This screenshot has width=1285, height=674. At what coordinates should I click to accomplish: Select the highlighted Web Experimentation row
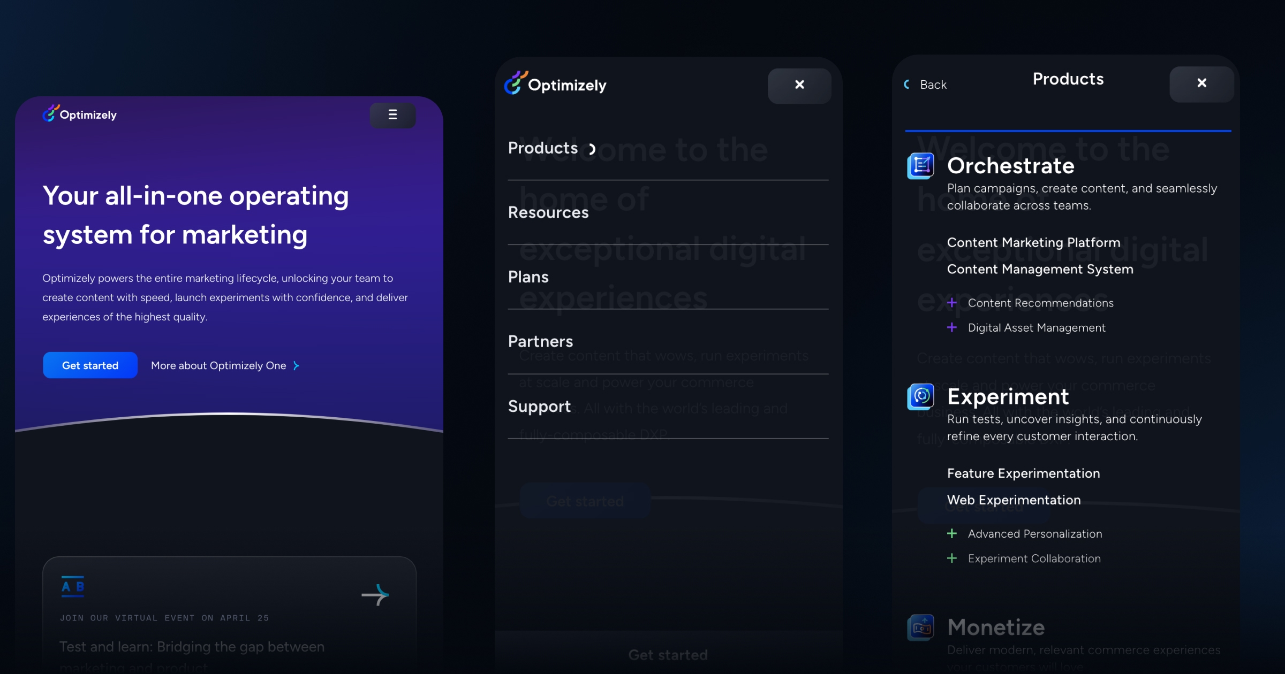[1014, 500]
